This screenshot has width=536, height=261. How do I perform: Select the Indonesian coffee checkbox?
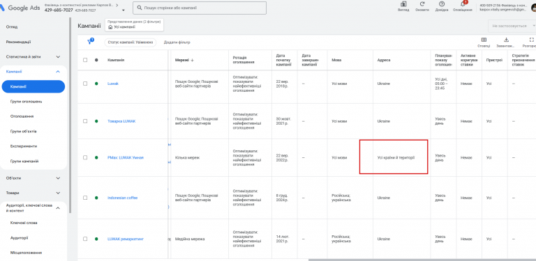[x=85, y=198]
